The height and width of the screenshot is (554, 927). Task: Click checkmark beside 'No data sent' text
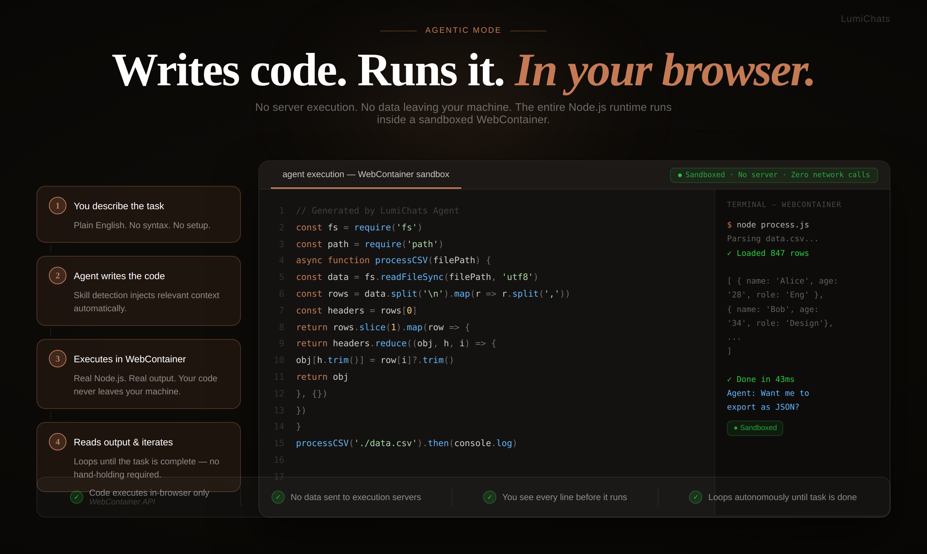pyautogui.click(x=278, y=497)
